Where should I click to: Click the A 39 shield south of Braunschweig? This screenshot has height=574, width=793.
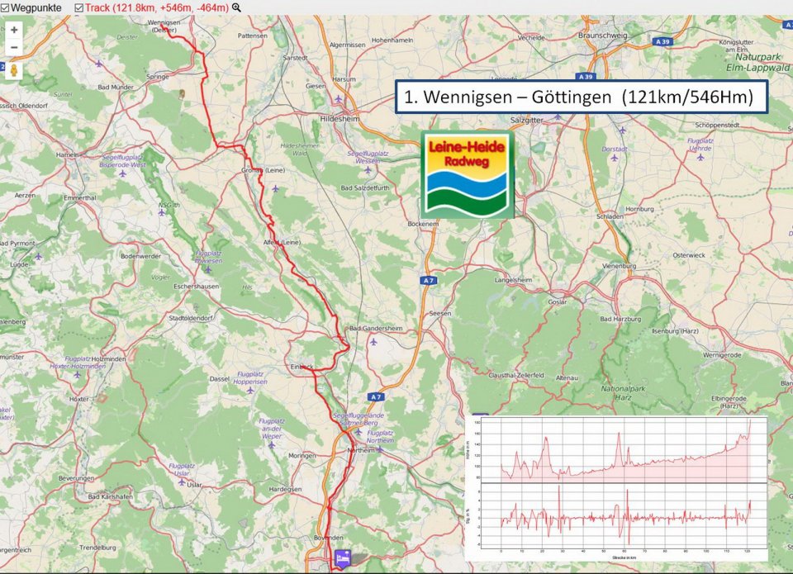click(x=585, y=76)
